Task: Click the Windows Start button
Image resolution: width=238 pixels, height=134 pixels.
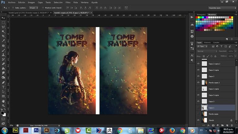Action: pyautogui.click(x=5, y=131)
